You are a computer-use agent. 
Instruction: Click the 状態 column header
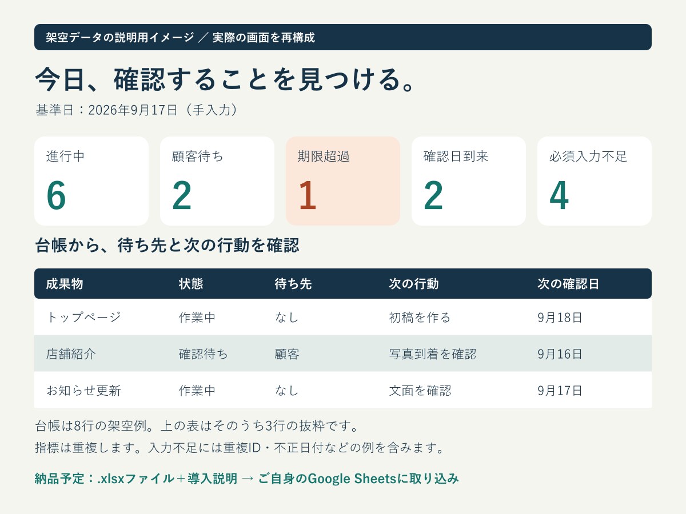[191, 284]
